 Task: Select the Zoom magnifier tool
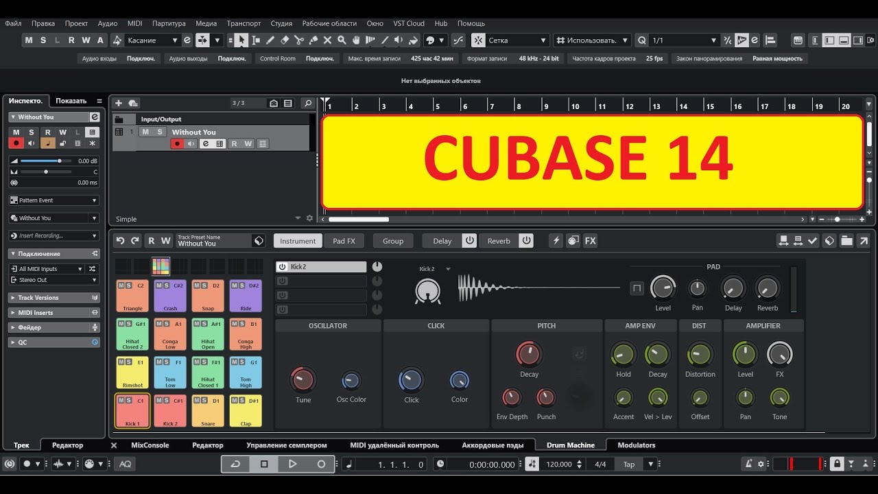342,40
